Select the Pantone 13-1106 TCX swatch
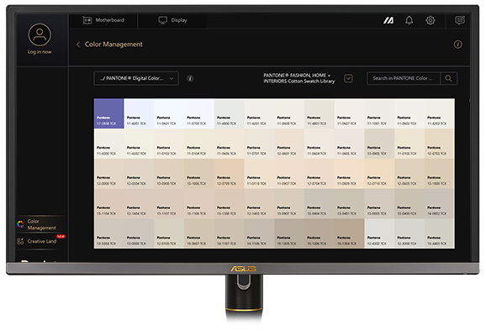The height and width of the screenshot is (336, 486). click(x=199, y=204)
